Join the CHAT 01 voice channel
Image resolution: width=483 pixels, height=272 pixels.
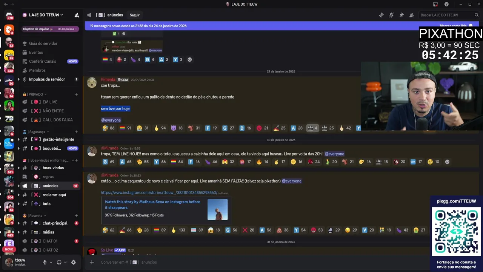click(50, 241)
